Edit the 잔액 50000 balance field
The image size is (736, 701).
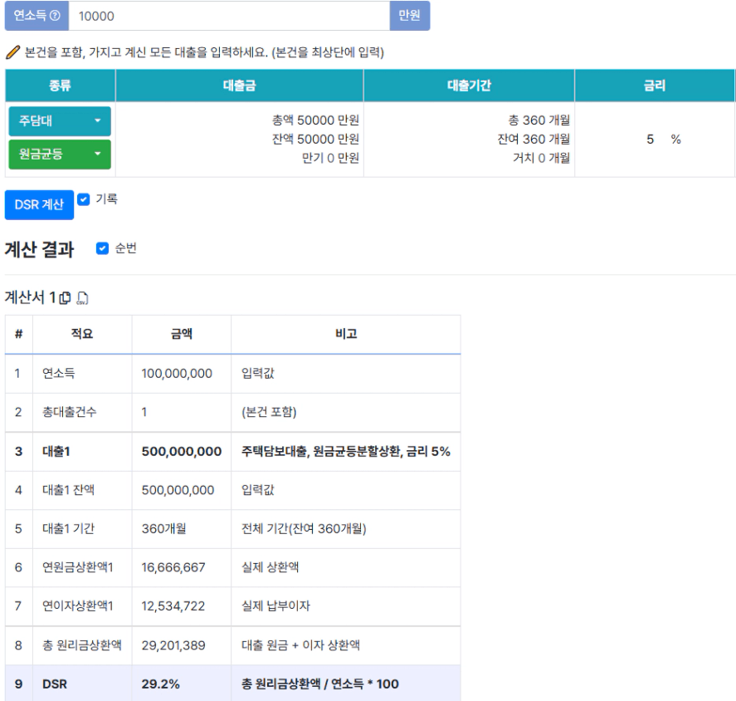(315, 140)
